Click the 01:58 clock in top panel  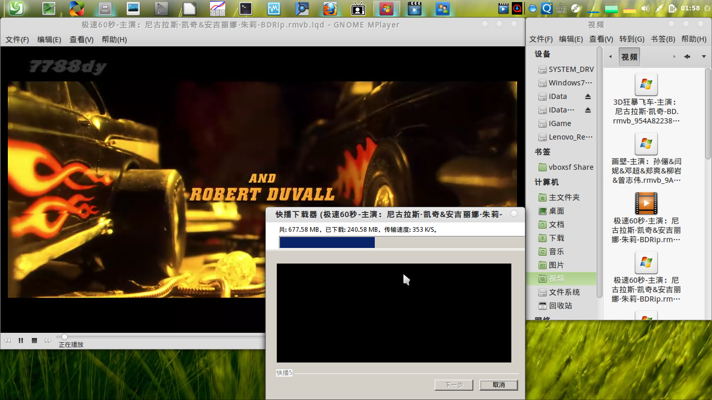pos(690,8)
